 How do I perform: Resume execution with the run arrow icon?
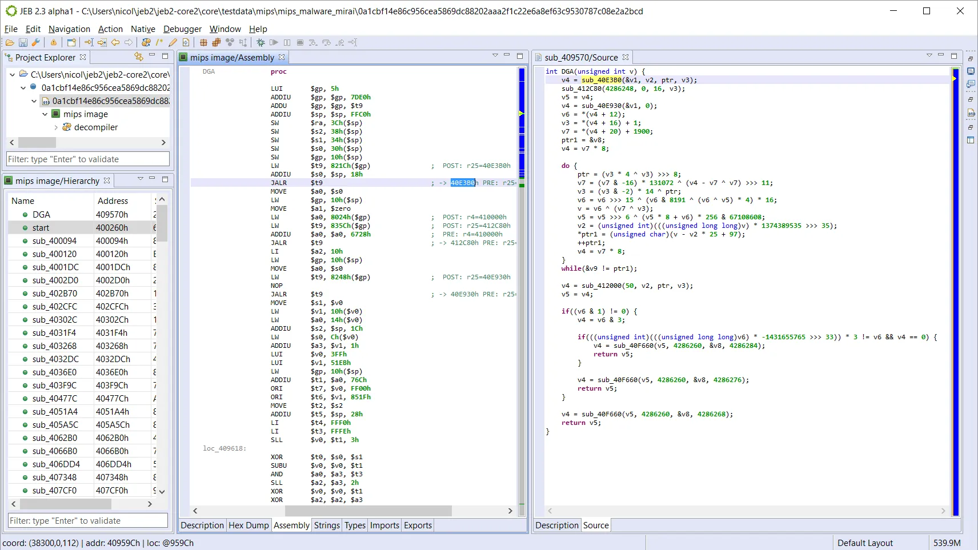274,42
